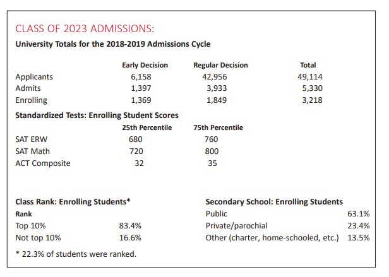389x277 pixels.
Task: Click the footnote about 22.3% ranked students
Action: (76, 254)
